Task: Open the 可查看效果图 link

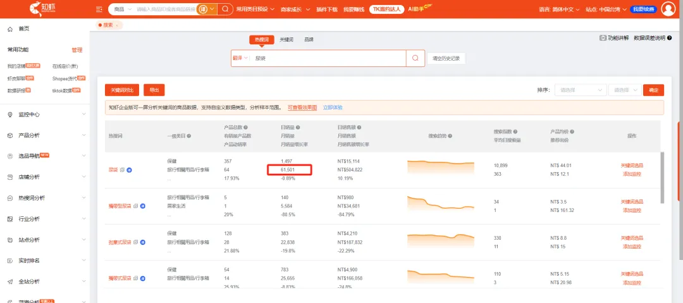Action: click(302, 108)
